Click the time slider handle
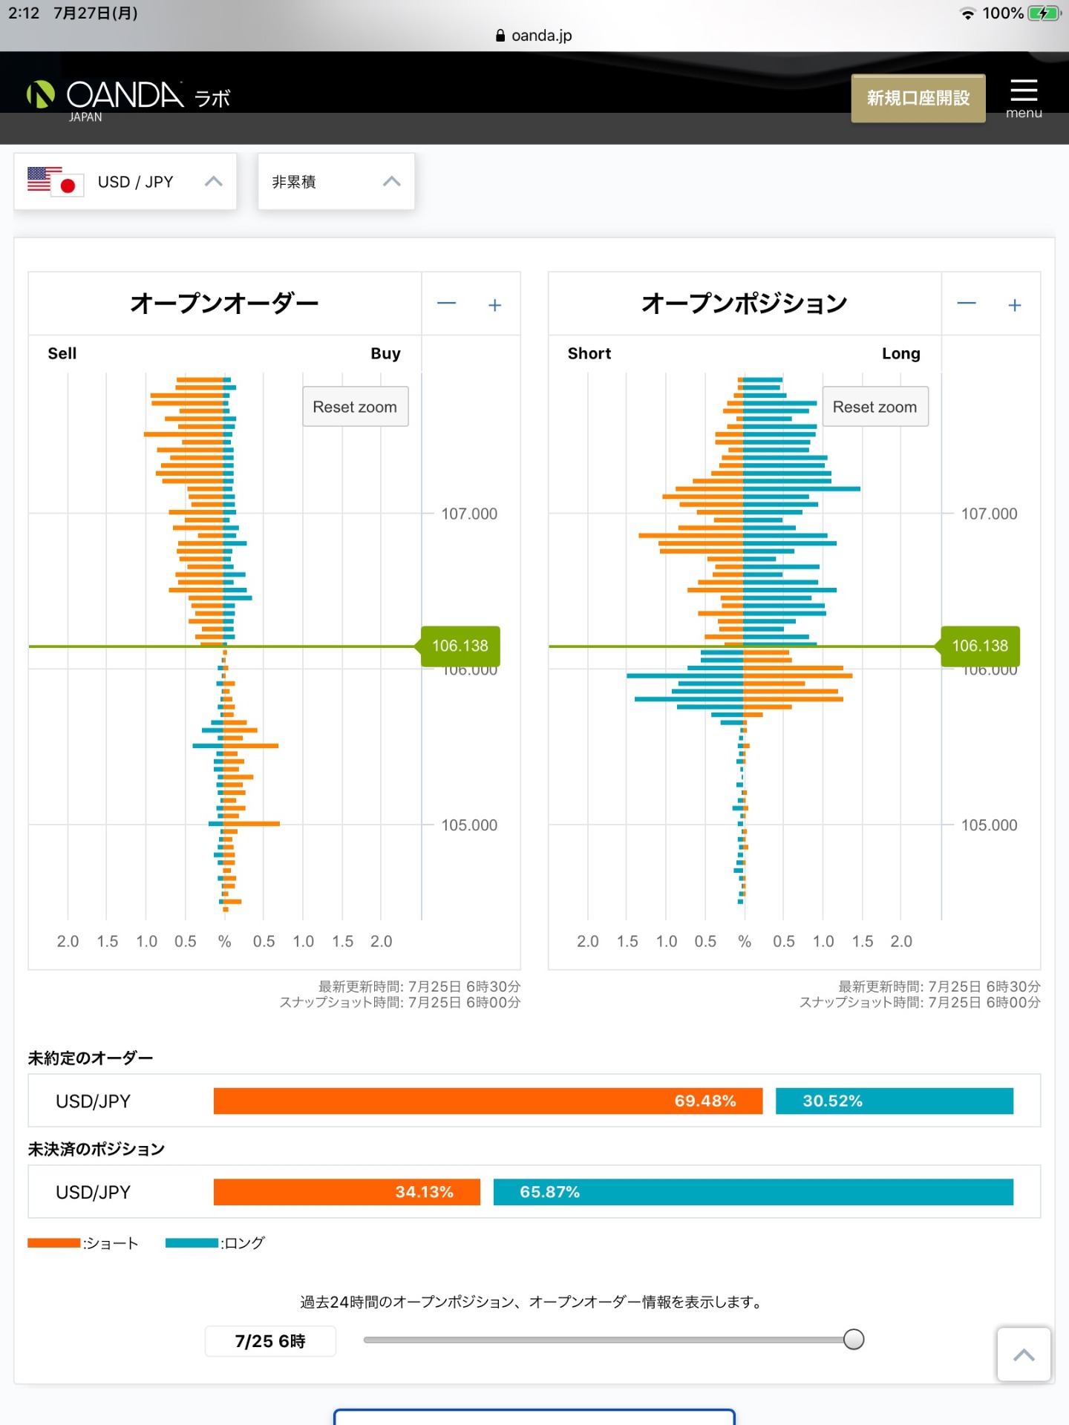Viewport: 1069px width, 1425px height. pyautogui.click(x=854, y=1340)
